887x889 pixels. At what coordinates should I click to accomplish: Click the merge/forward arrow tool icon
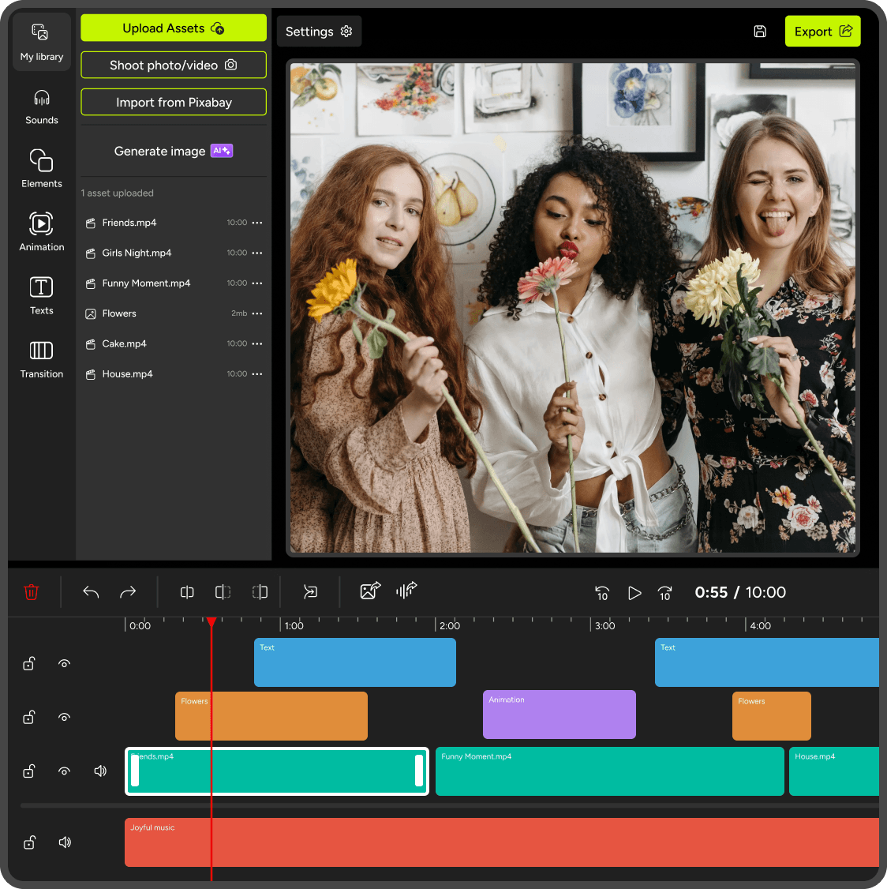pyautogui.click(x=310, y=592)
